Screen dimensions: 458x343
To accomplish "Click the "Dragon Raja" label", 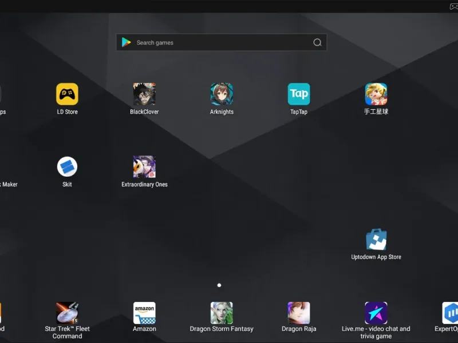I will point(299,329).
